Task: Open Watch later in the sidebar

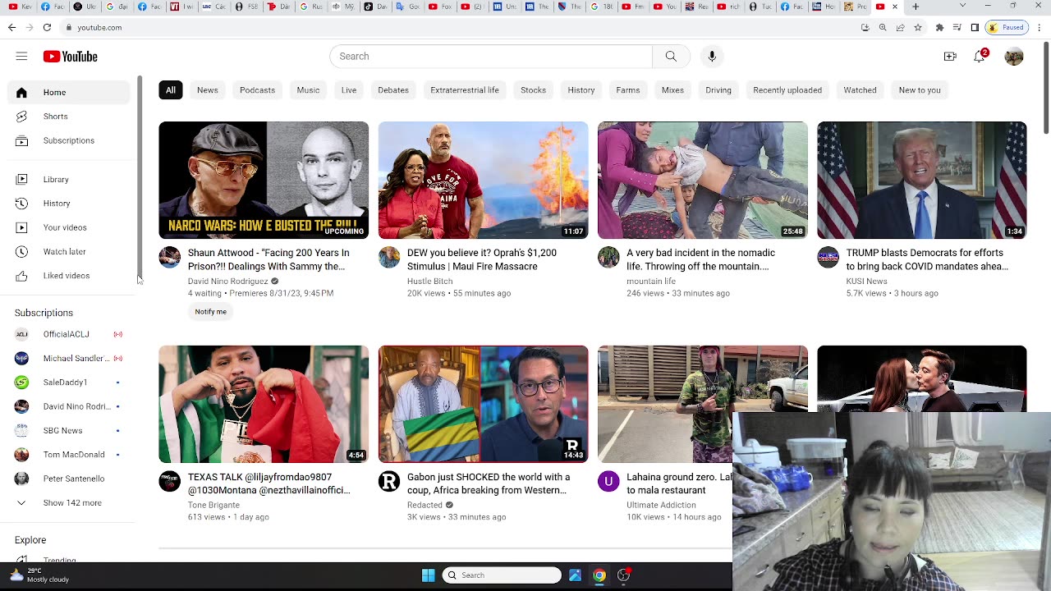Action: 68,251
